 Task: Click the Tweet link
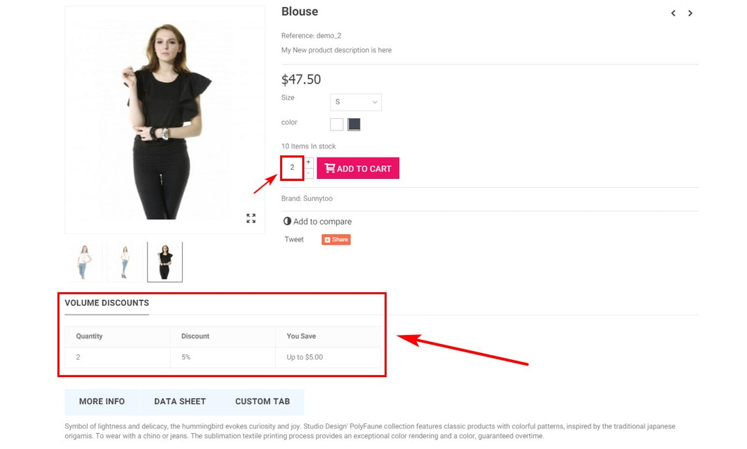click(294, 240)
